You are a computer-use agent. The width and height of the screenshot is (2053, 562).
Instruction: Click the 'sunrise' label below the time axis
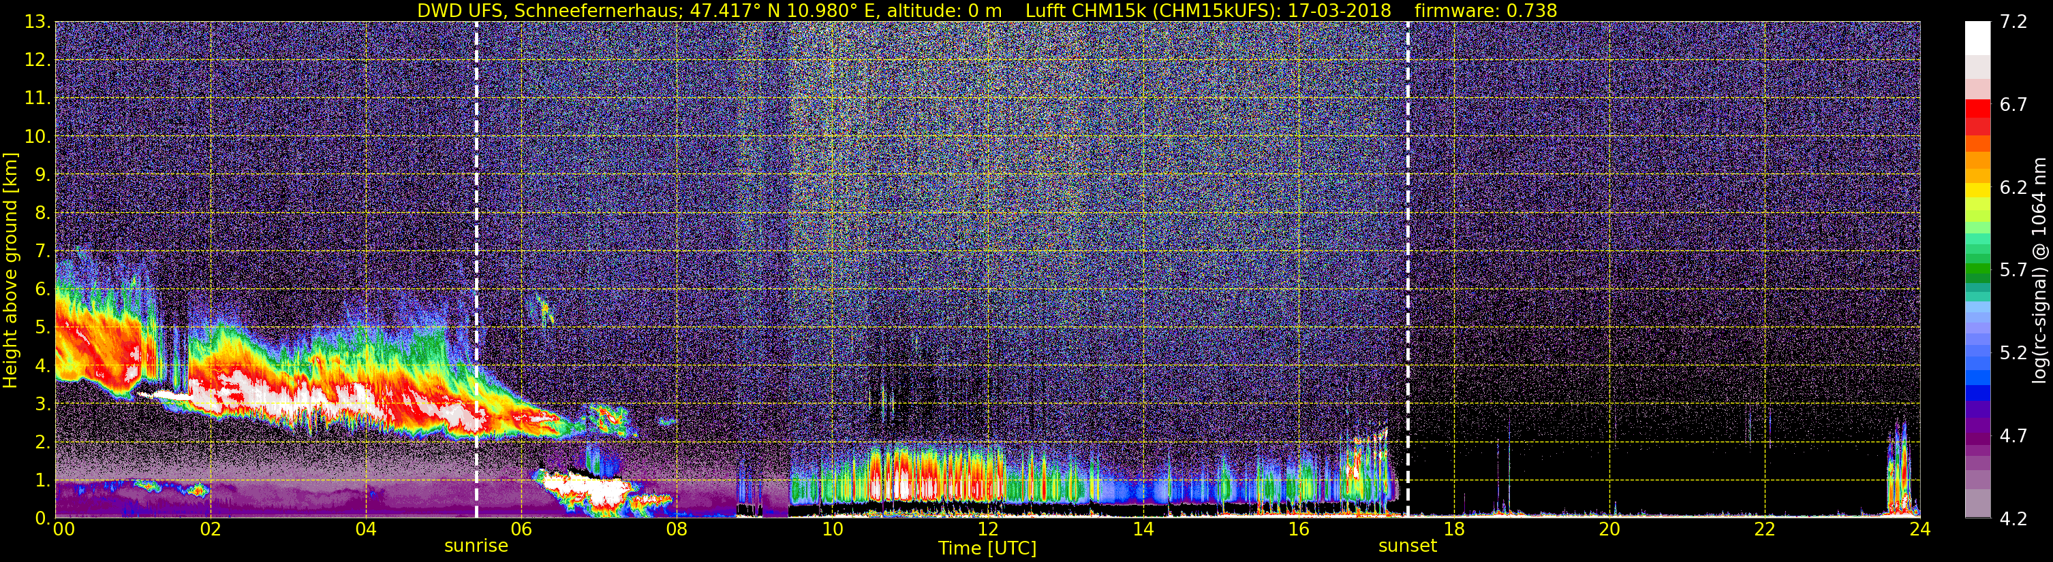click(476, 546)
